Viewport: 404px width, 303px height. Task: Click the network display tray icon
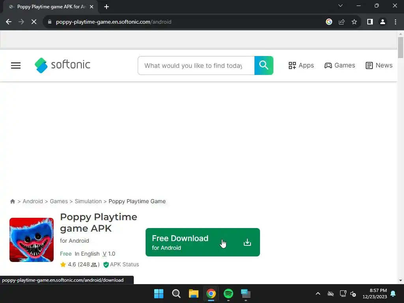click(x=343, y=294)
